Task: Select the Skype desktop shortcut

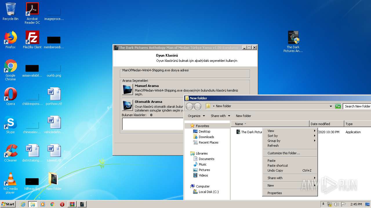Action: tap(10, 125)
